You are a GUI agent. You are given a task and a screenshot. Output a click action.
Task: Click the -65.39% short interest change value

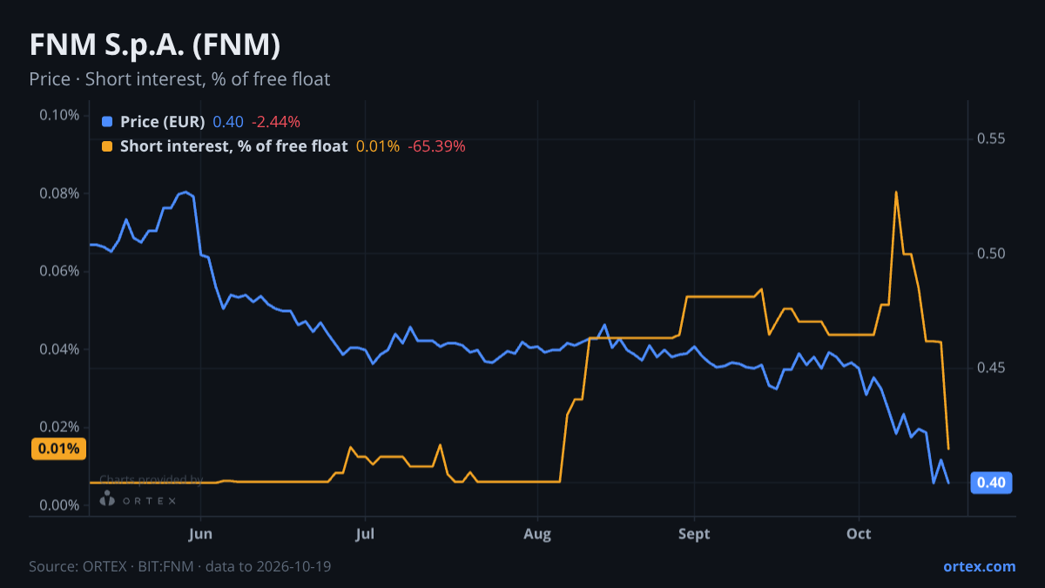[x=436, y=146]
